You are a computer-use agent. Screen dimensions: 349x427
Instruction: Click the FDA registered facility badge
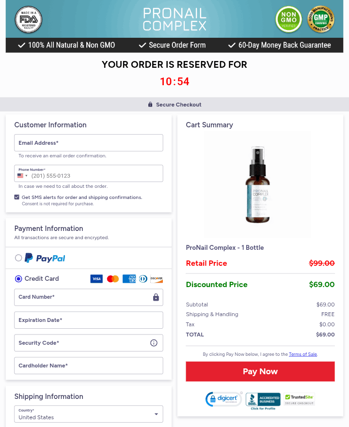(28, 19)
